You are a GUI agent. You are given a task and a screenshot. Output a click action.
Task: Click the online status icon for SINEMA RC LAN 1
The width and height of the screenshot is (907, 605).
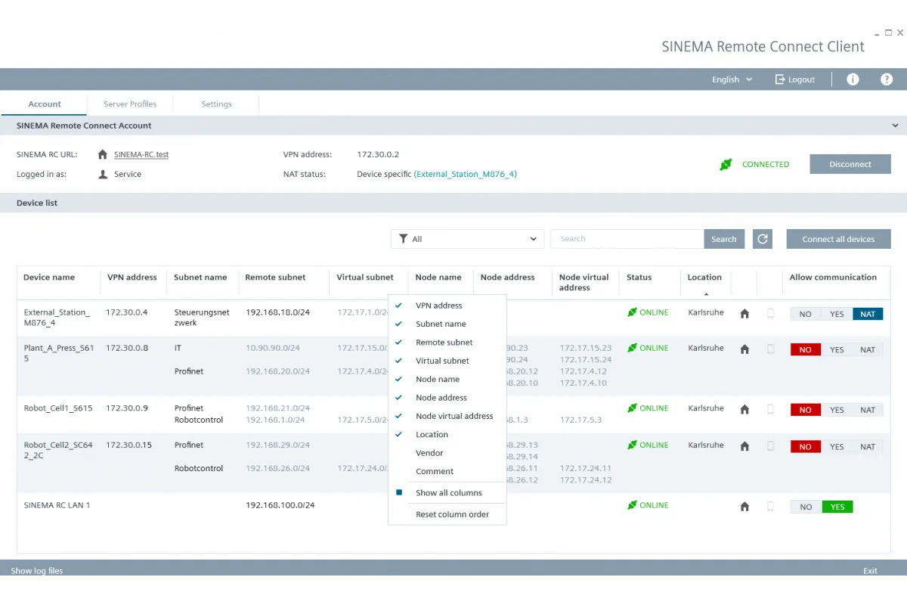(x=632, y=505)
